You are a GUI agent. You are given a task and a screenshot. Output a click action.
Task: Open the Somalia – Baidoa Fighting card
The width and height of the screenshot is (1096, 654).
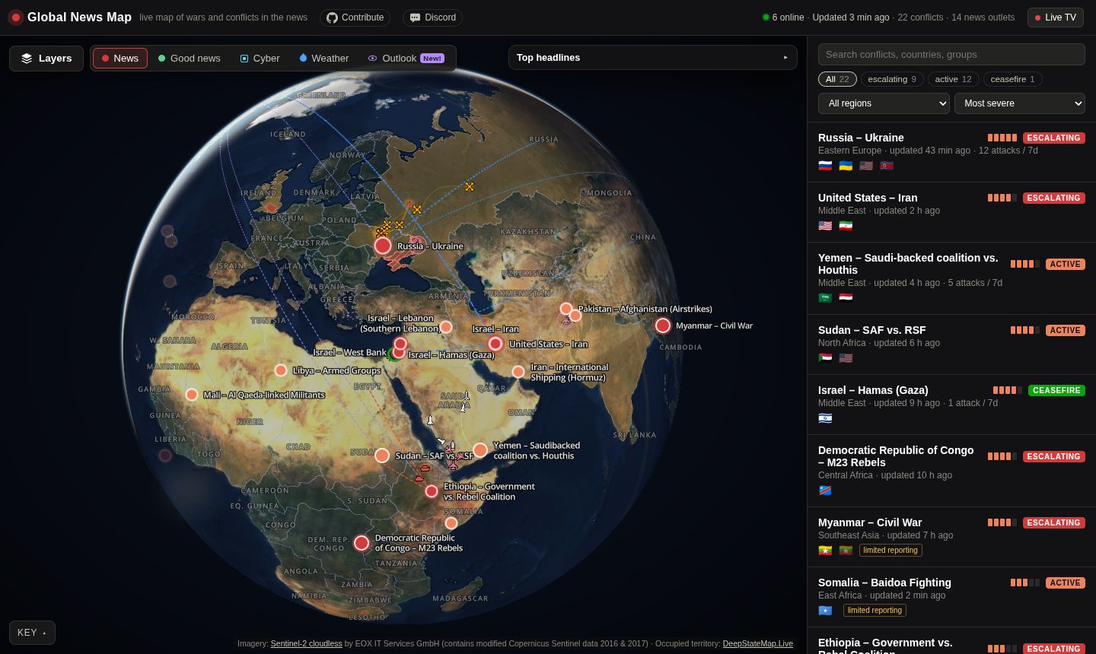coord(951,597)
